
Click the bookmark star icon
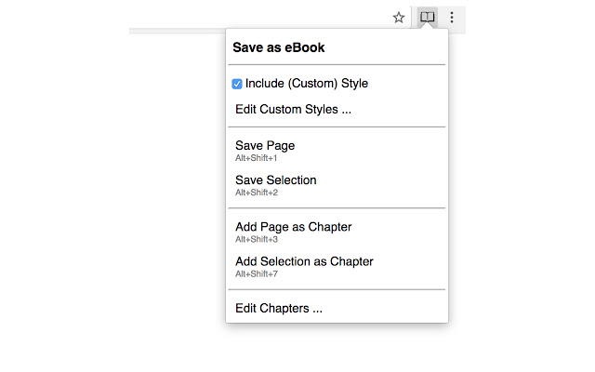[399, 17]
